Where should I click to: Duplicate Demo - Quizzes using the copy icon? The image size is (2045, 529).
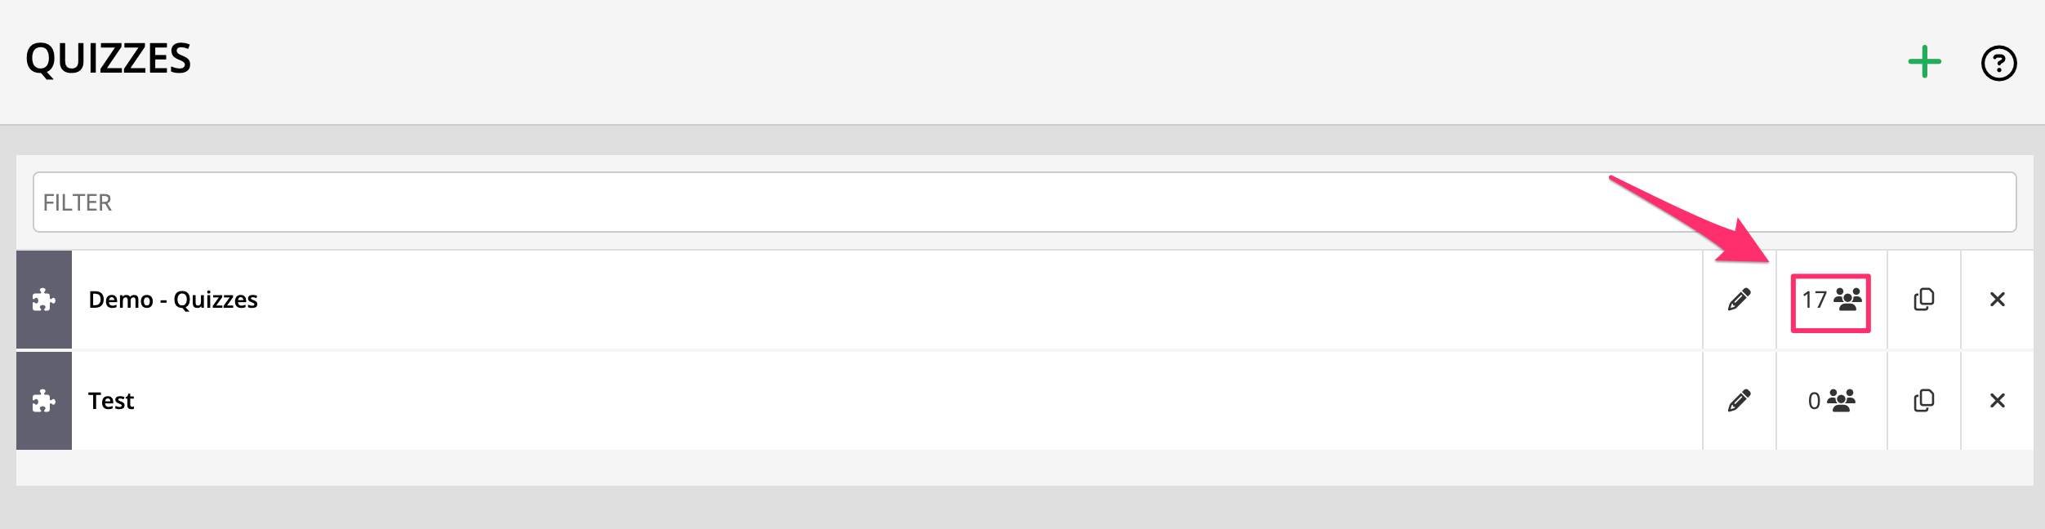click(x=1923, y=300)
